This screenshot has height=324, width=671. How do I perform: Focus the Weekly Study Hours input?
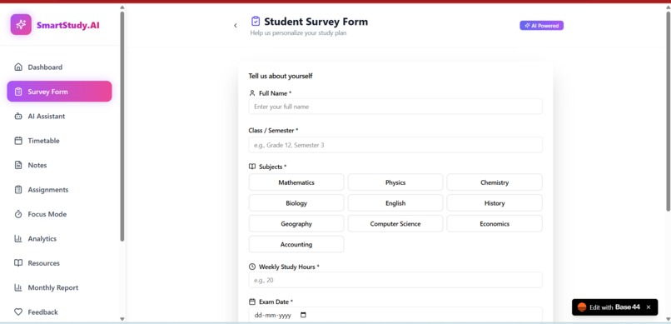tap(395, 281)
